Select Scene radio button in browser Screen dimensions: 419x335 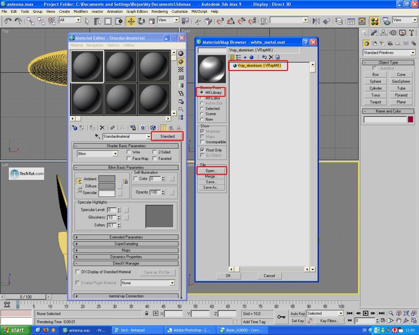point(202,114)
